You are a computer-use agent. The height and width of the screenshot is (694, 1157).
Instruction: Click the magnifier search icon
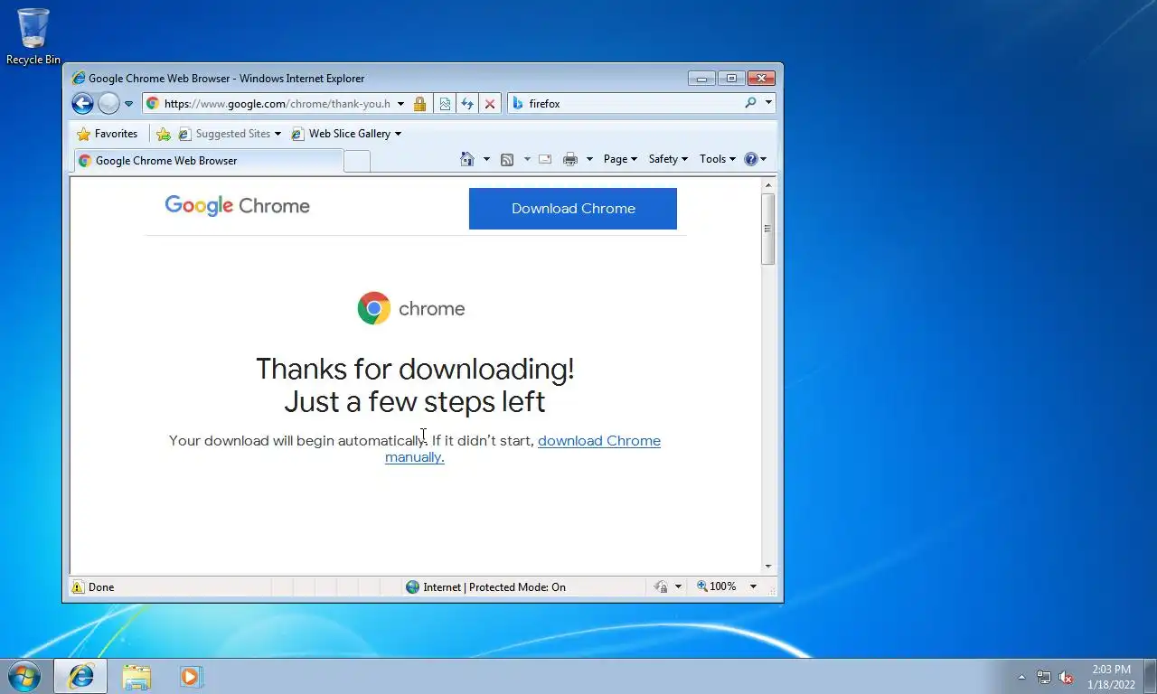pos(750,103)
